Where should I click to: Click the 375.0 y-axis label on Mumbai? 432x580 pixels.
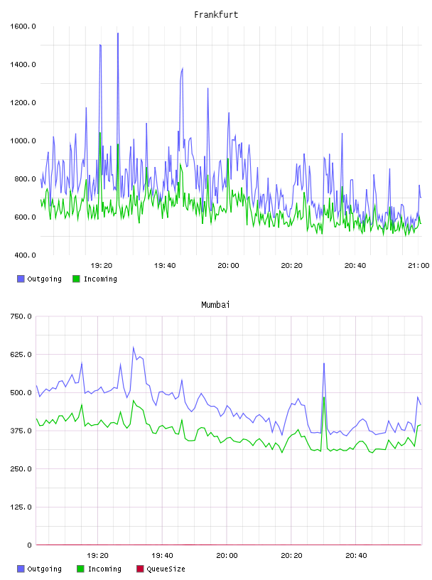click(21, 431)
